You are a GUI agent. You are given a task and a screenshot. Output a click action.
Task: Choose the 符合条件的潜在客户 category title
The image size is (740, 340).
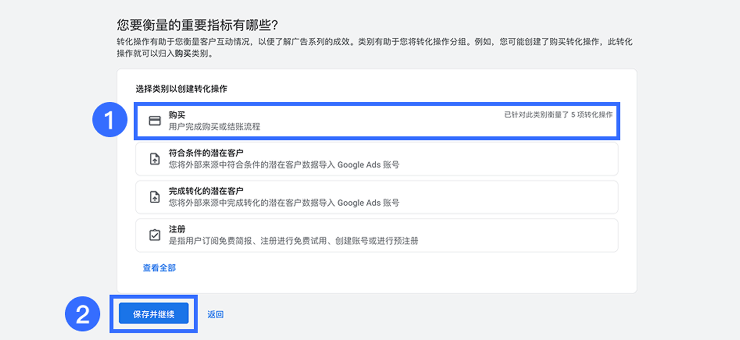(x=206, y=153)
